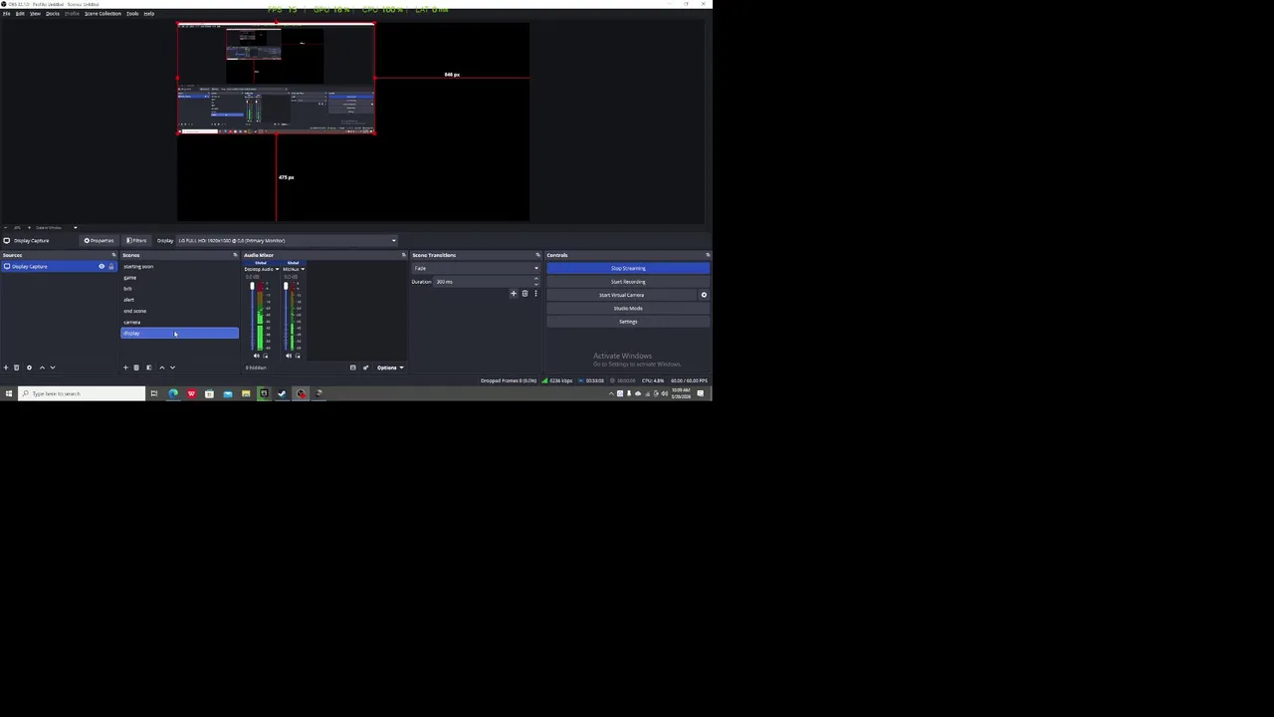Select the 'camera' scene
Screen dimensions: 1274x717
[179, 322]
